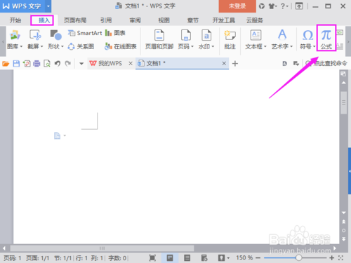The image size is (351, 263).
Task: Open the 引用 ribbon tab
Action: pyautogui.click(x=106, y=20)
